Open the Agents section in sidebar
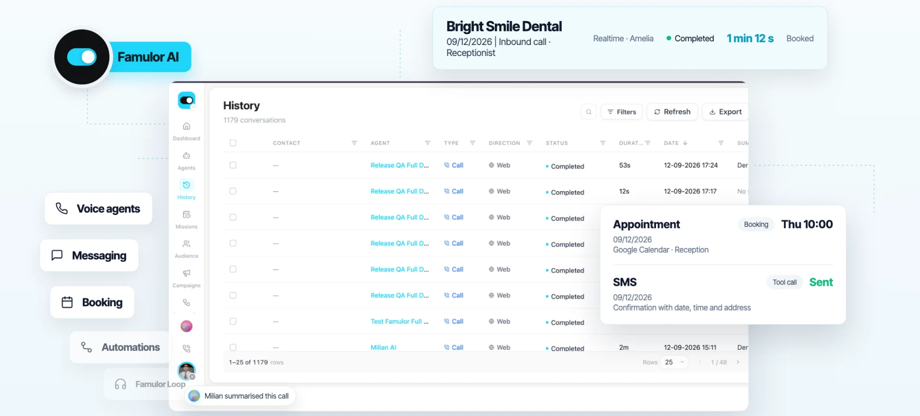920x416 pixels. [x=186, y=161]
